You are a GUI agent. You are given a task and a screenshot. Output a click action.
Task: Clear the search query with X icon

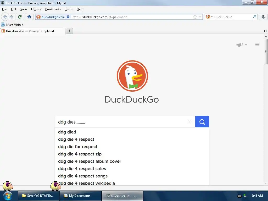[189, 122]
